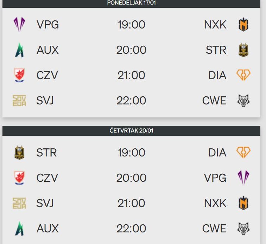Click the AUX logo in Thursday's 22:00 match
This screenshot has height=244, width=266.
[19, 229]
